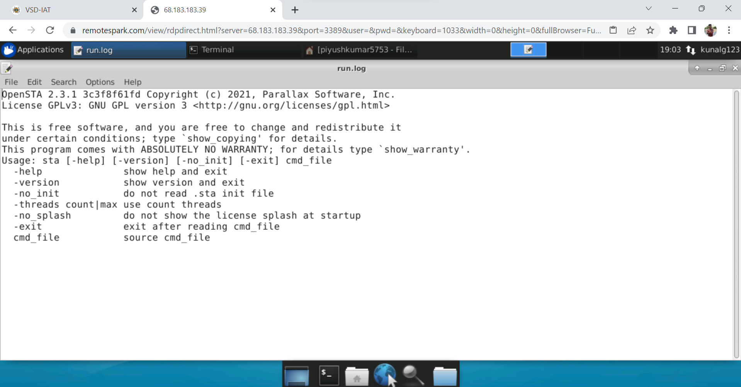Open the File menu in the run.log editor
The height and width of the screenshot is (387, 741).
click(11, 82)
